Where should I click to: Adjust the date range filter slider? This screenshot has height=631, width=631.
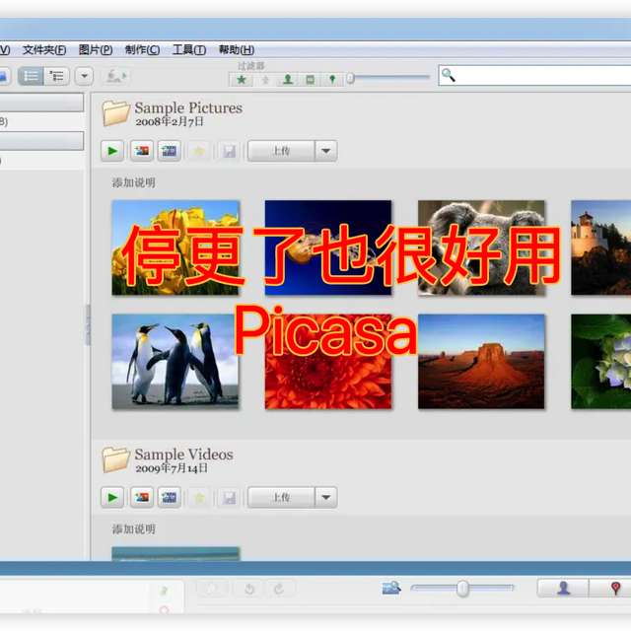coord(351,78)
